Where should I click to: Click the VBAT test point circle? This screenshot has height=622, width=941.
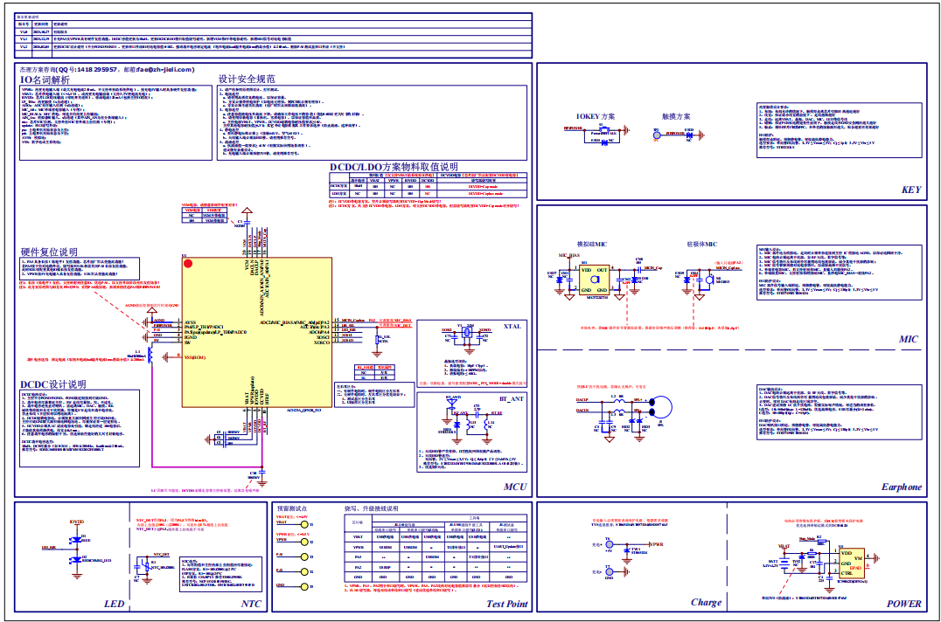pyautogui.click(x=304, y=525)
